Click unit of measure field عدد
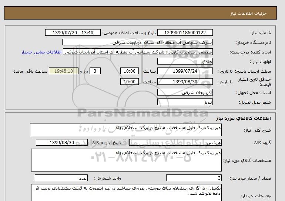Viewport: 285px width, 201px height. click(x=61, y=178)
